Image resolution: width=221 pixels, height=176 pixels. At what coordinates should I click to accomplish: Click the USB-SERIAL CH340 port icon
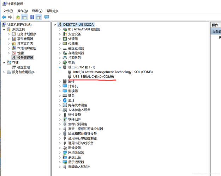click(70, 77)
